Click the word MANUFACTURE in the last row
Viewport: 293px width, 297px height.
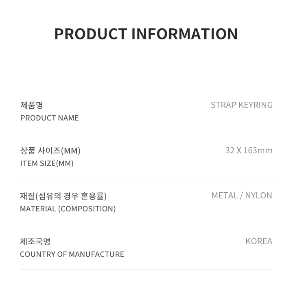click(96, 254)
